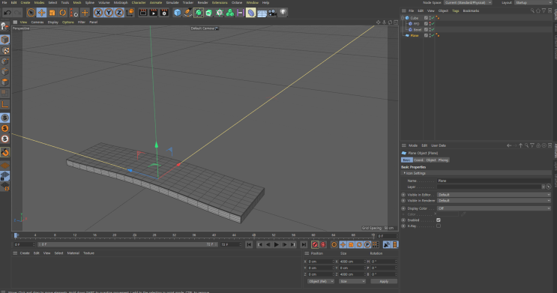The image size is (557, 293).
Task: Render the active view
Action: (x=142, y=13)
